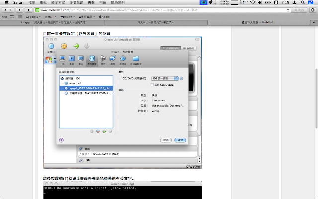Viewport: 318px width, 199px height.
Task: Toggle the 即時 CD/DVD checkbox
Action: 152,85
